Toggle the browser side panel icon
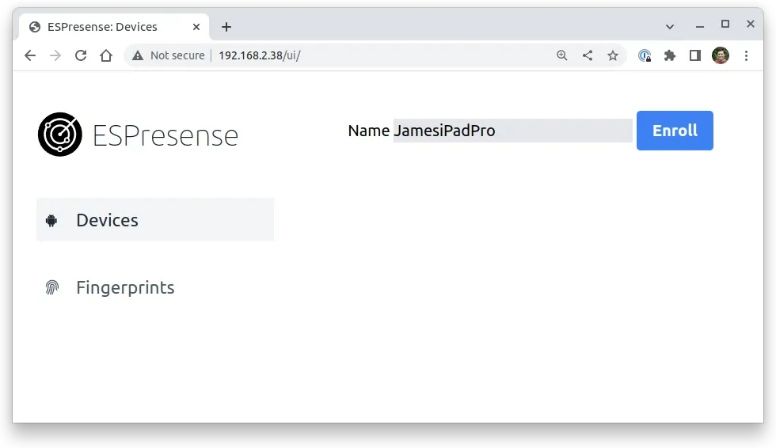 (x=695, y=55)
